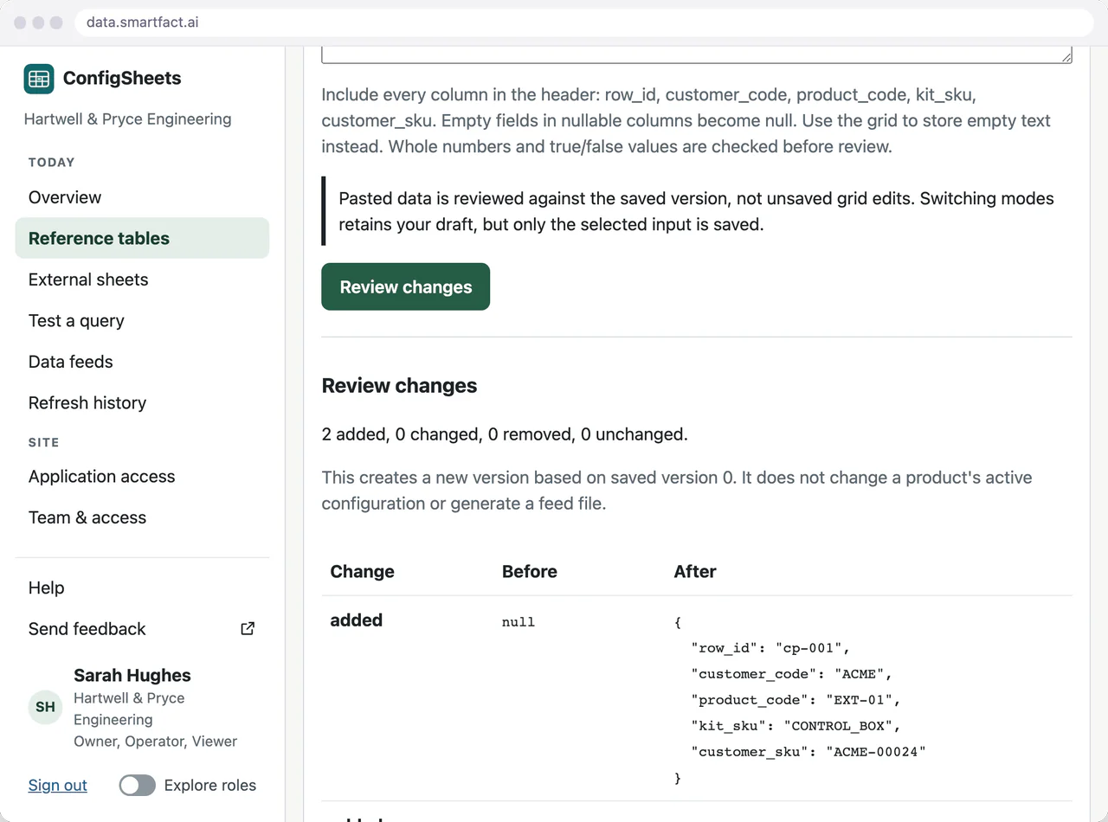Click the '2 added, 0 changed' summary line
Screen dimensions: 1108x822
coord(505,434)
